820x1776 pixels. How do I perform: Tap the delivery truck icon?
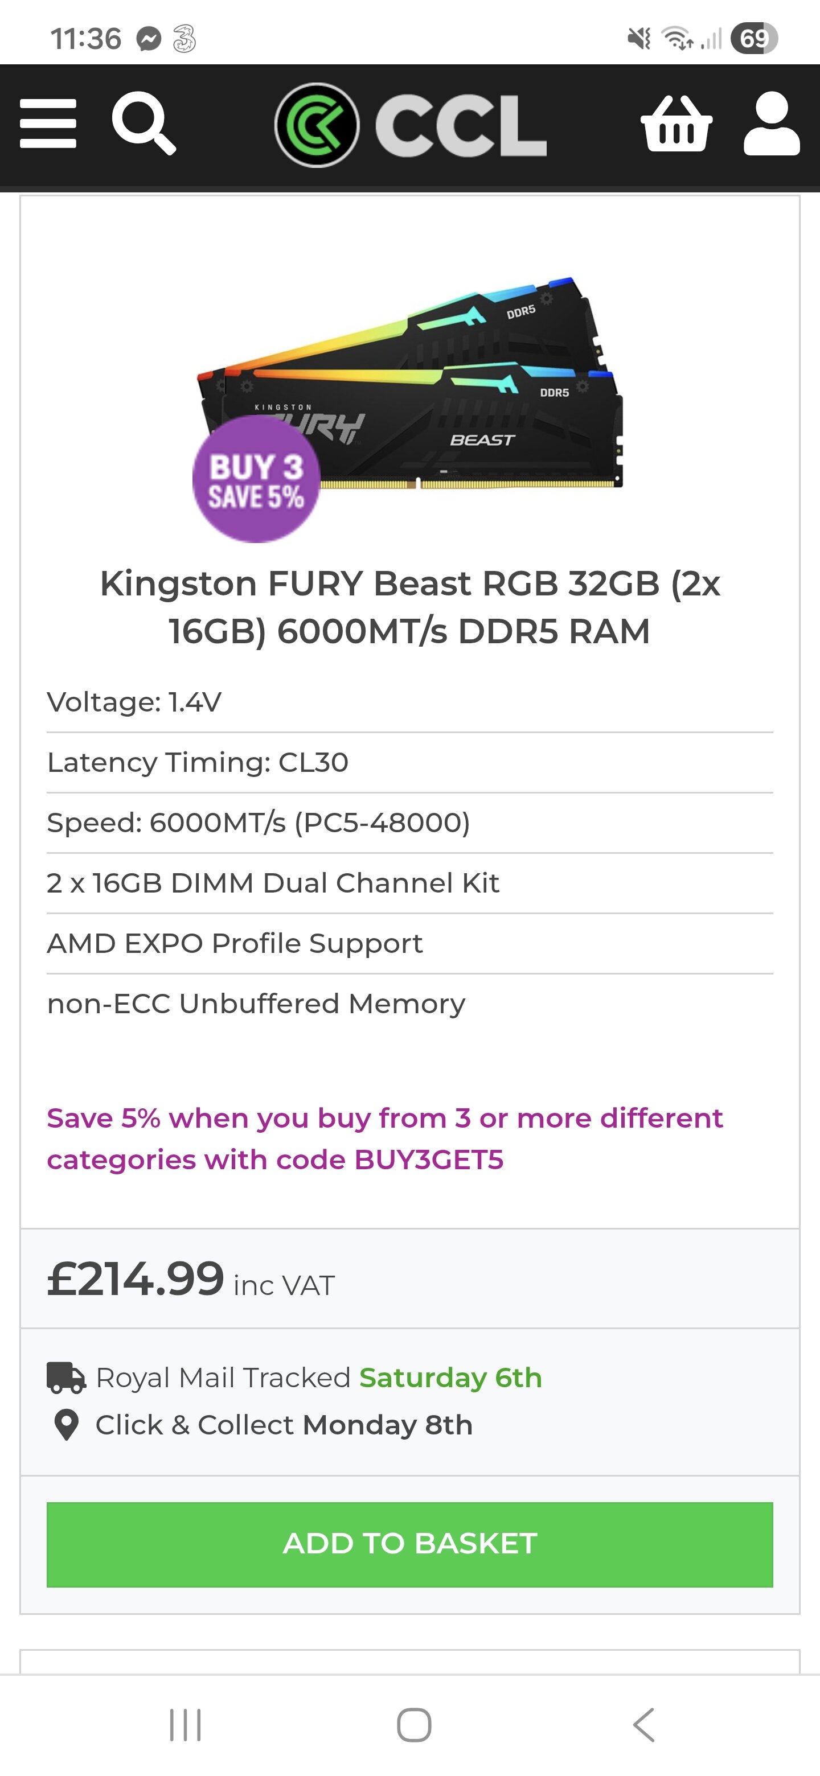click(x=66, y=1378)
